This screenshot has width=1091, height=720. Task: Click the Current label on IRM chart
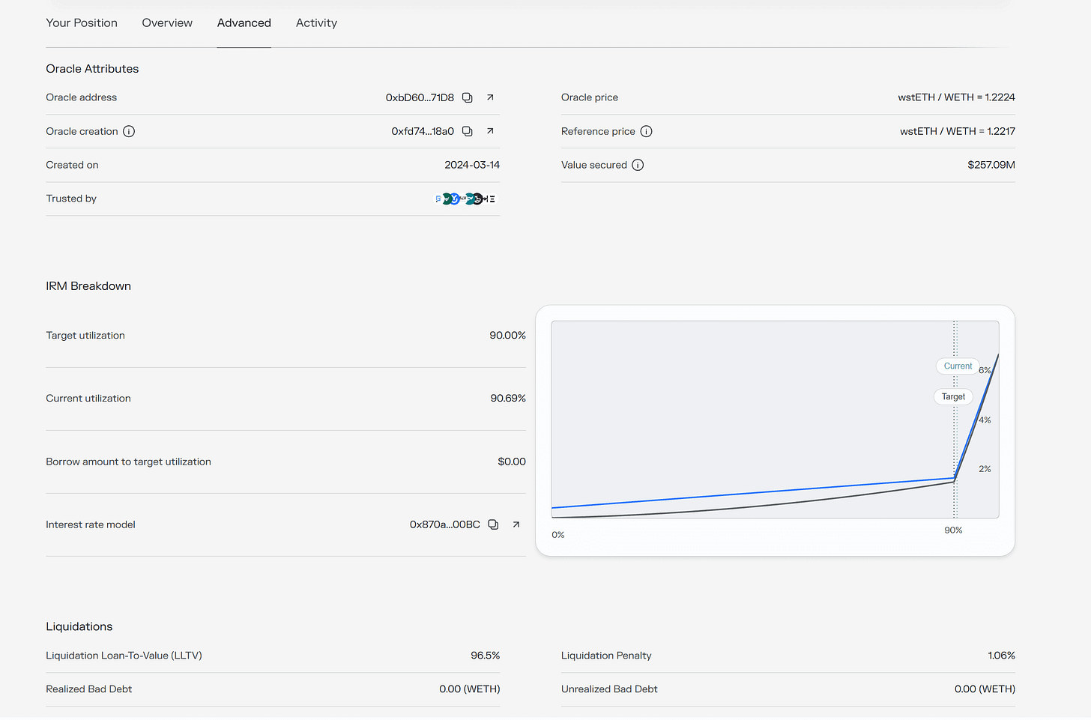pos(958,366)
